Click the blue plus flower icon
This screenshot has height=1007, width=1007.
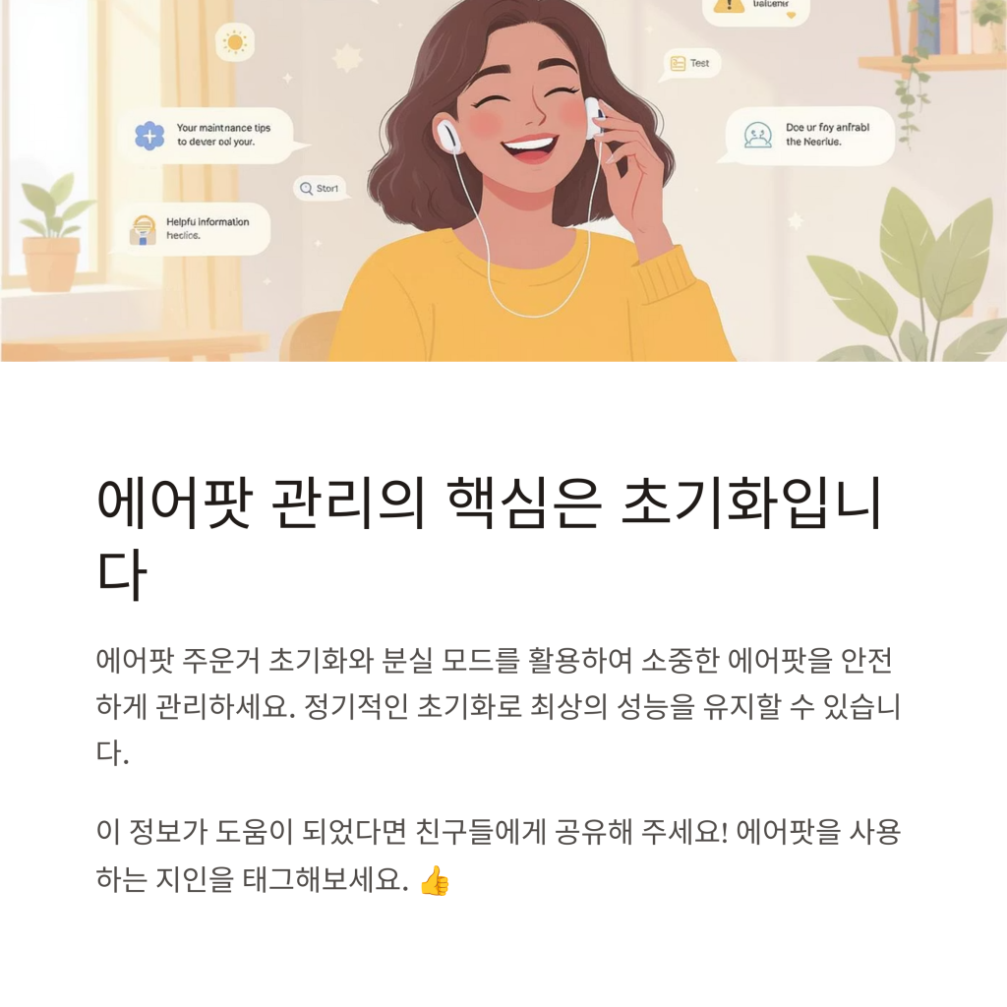(x=149, y=136)
